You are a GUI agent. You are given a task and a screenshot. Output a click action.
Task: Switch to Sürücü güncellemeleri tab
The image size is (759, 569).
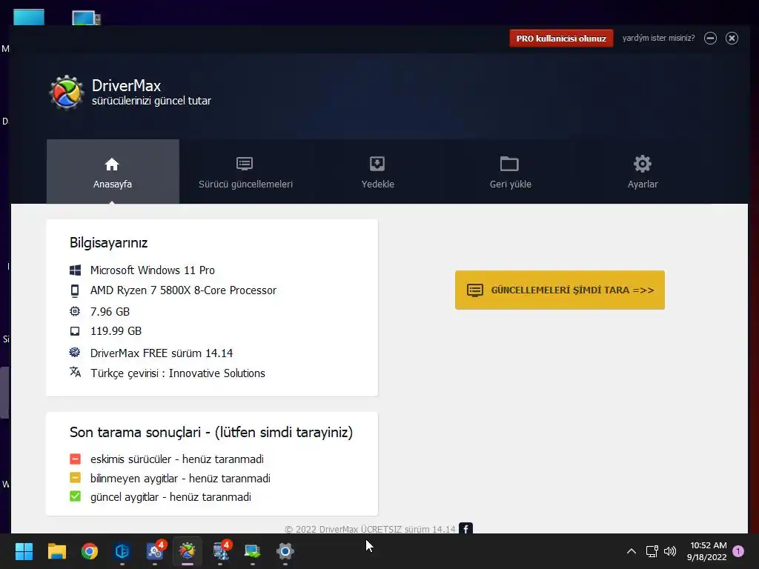245,172
